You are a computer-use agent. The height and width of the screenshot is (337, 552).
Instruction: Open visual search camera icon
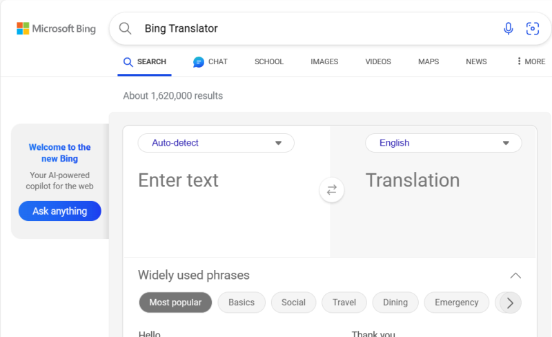point(532,28)
